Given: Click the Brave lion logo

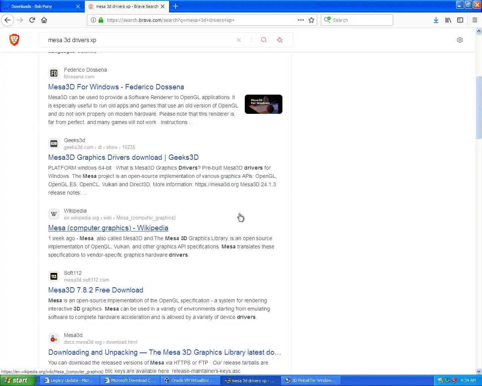Looking at the screenshot, I should tap(14, 40).
